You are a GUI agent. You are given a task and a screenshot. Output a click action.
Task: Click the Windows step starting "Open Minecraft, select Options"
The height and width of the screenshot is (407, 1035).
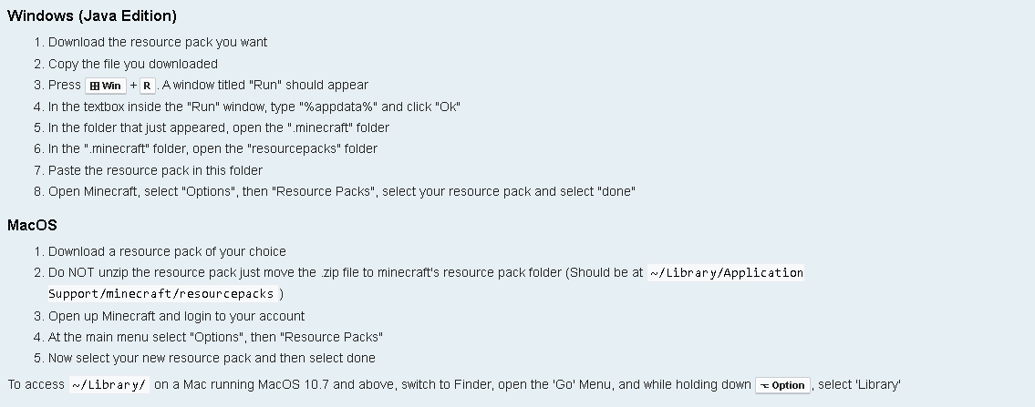click(x=342, y=191)
